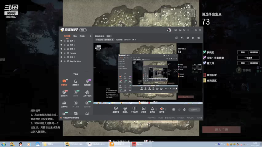
Task: Select the 文本 2 source row
Action: (x=76, y=57)
